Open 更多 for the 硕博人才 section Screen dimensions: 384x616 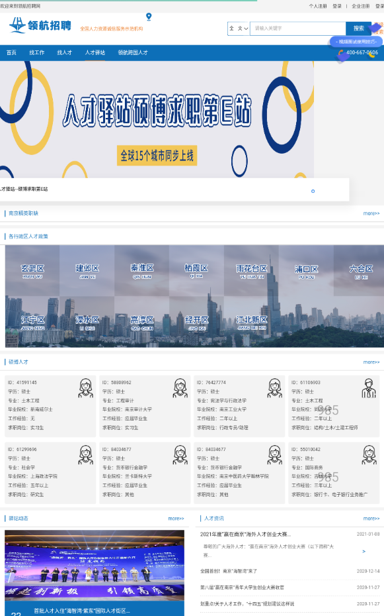pyautogui.click(x=371, y=362)
